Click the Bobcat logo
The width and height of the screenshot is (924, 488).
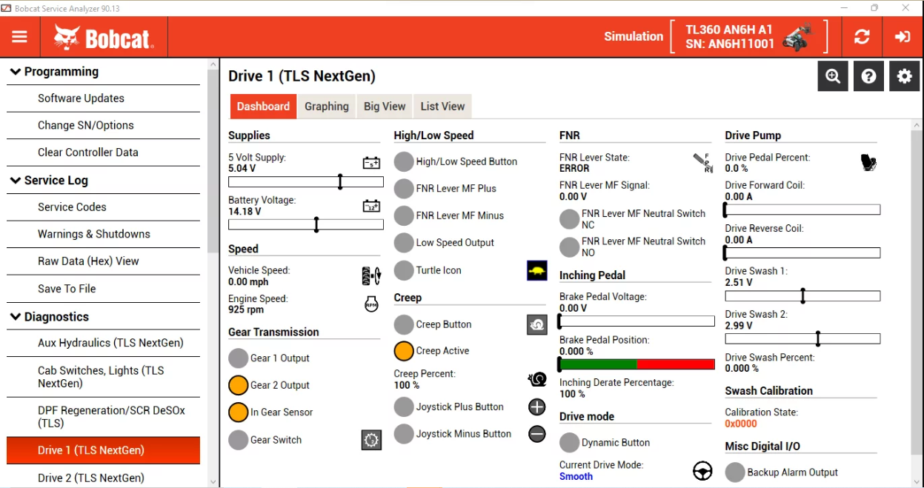[103, 36]
